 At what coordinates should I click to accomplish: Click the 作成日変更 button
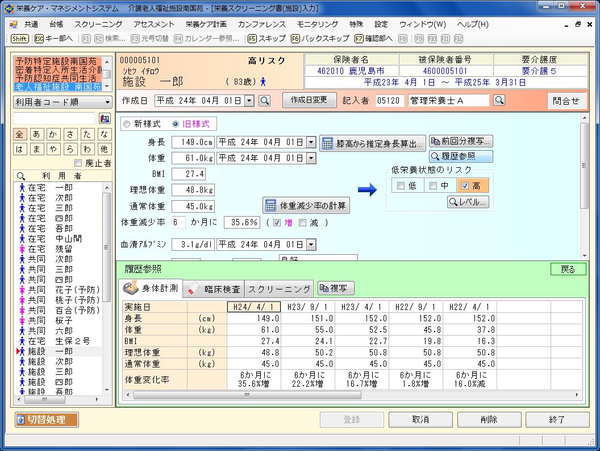(x=309, y=100)
